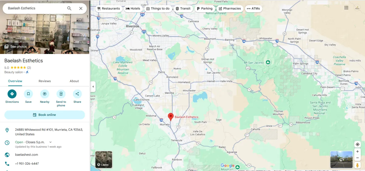Click the (2) reviews count
The image size is (365, 171).
click(x=29, y=68)
